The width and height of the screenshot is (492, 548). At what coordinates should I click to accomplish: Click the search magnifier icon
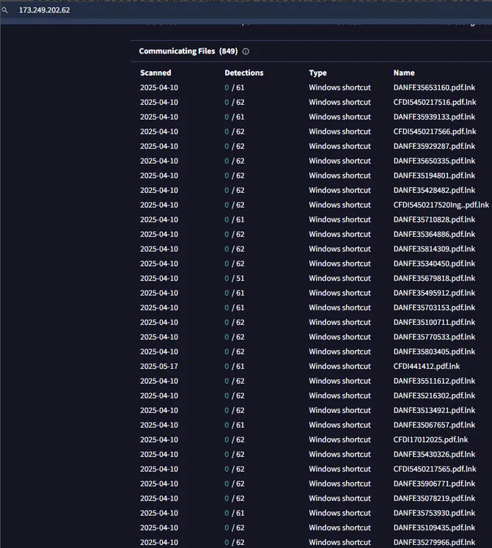coord(5,10)
